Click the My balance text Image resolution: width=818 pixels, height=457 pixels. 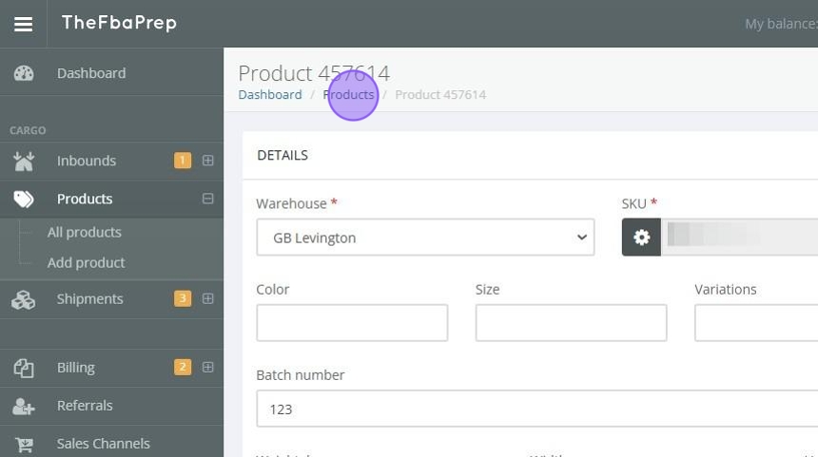[x=781, y=24]
